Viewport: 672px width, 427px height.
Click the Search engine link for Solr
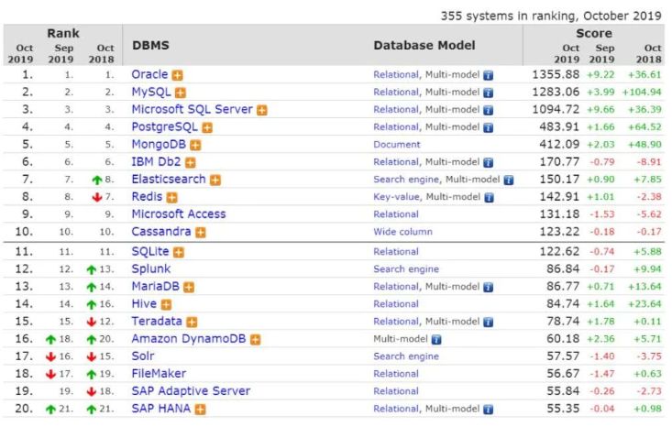(406, 356)
